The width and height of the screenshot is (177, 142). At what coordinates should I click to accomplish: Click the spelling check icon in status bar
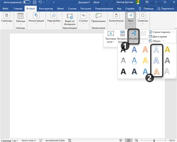(x=41, y=141)
